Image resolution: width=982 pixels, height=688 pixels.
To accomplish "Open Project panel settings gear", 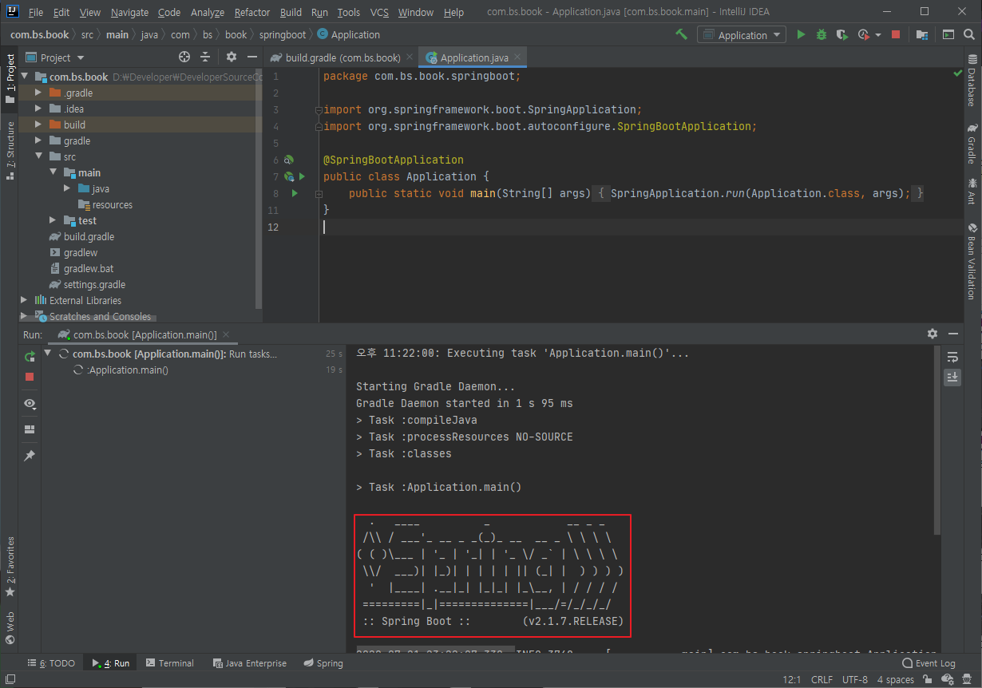I will click(x=232, y=57).
